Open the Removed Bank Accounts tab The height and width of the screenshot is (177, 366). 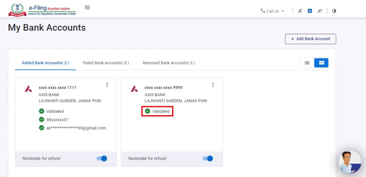pyautogui.click(x=169, y=63)
